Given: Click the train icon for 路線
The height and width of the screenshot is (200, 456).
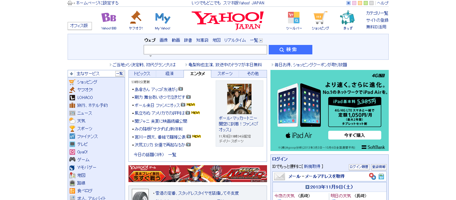Looking at the screenshot, I should pos(72,183).
